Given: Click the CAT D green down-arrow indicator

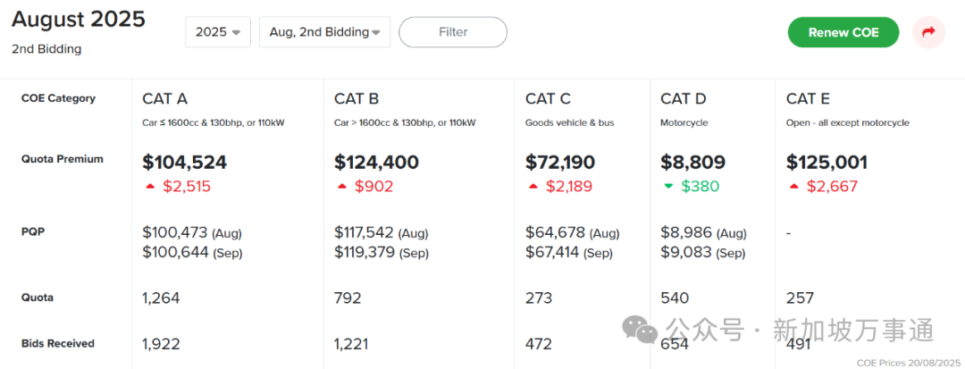Looking at the screenshot, I should [667, 186].
